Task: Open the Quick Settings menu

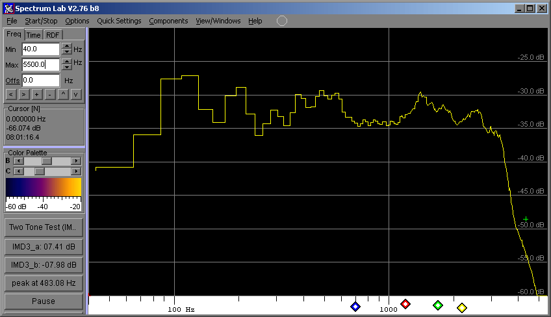Action: (x=119, y=21)
